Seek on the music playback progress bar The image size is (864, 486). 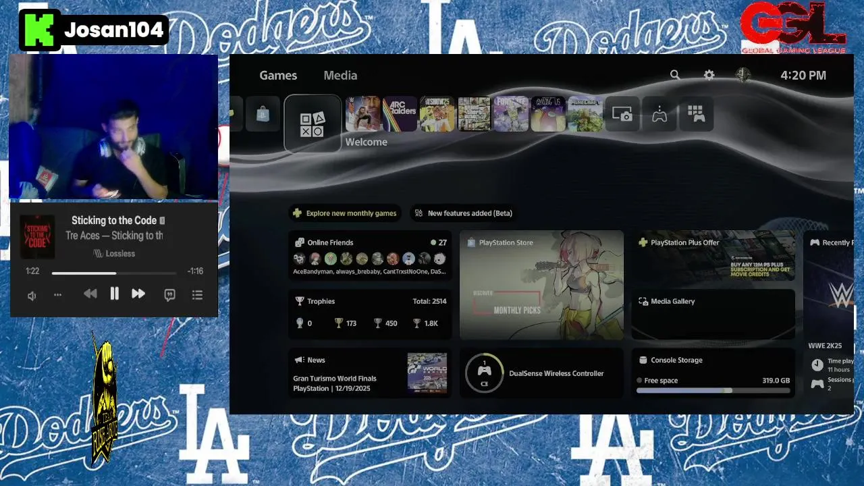pyautogui.click(x=114, y=273)
